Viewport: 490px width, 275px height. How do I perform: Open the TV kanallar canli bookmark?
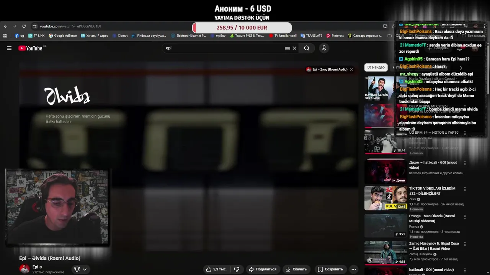(283, 36)
